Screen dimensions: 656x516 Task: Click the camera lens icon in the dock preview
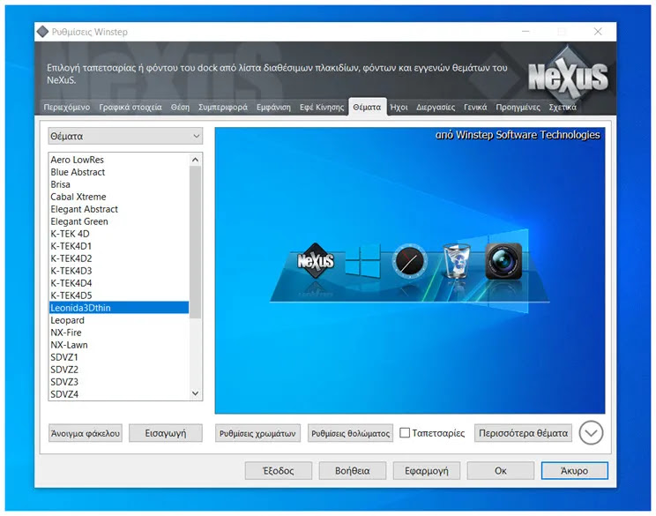(x=503, y=261)
